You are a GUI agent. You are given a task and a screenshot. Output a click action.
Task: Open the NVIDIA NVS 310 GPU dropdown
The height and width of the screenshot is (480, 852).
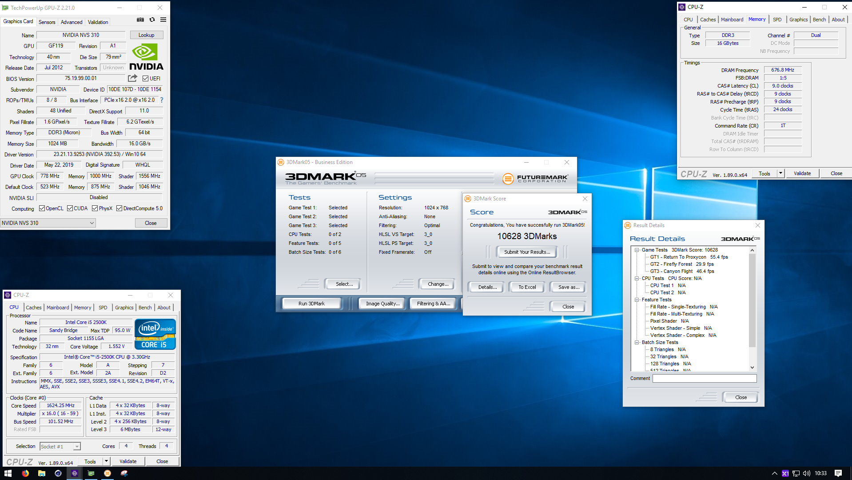(48, 223)
